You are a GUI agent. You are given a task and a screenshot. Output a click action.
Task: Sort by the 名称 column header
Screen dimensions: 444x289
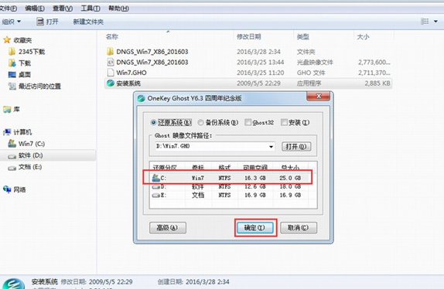point(112,36)
